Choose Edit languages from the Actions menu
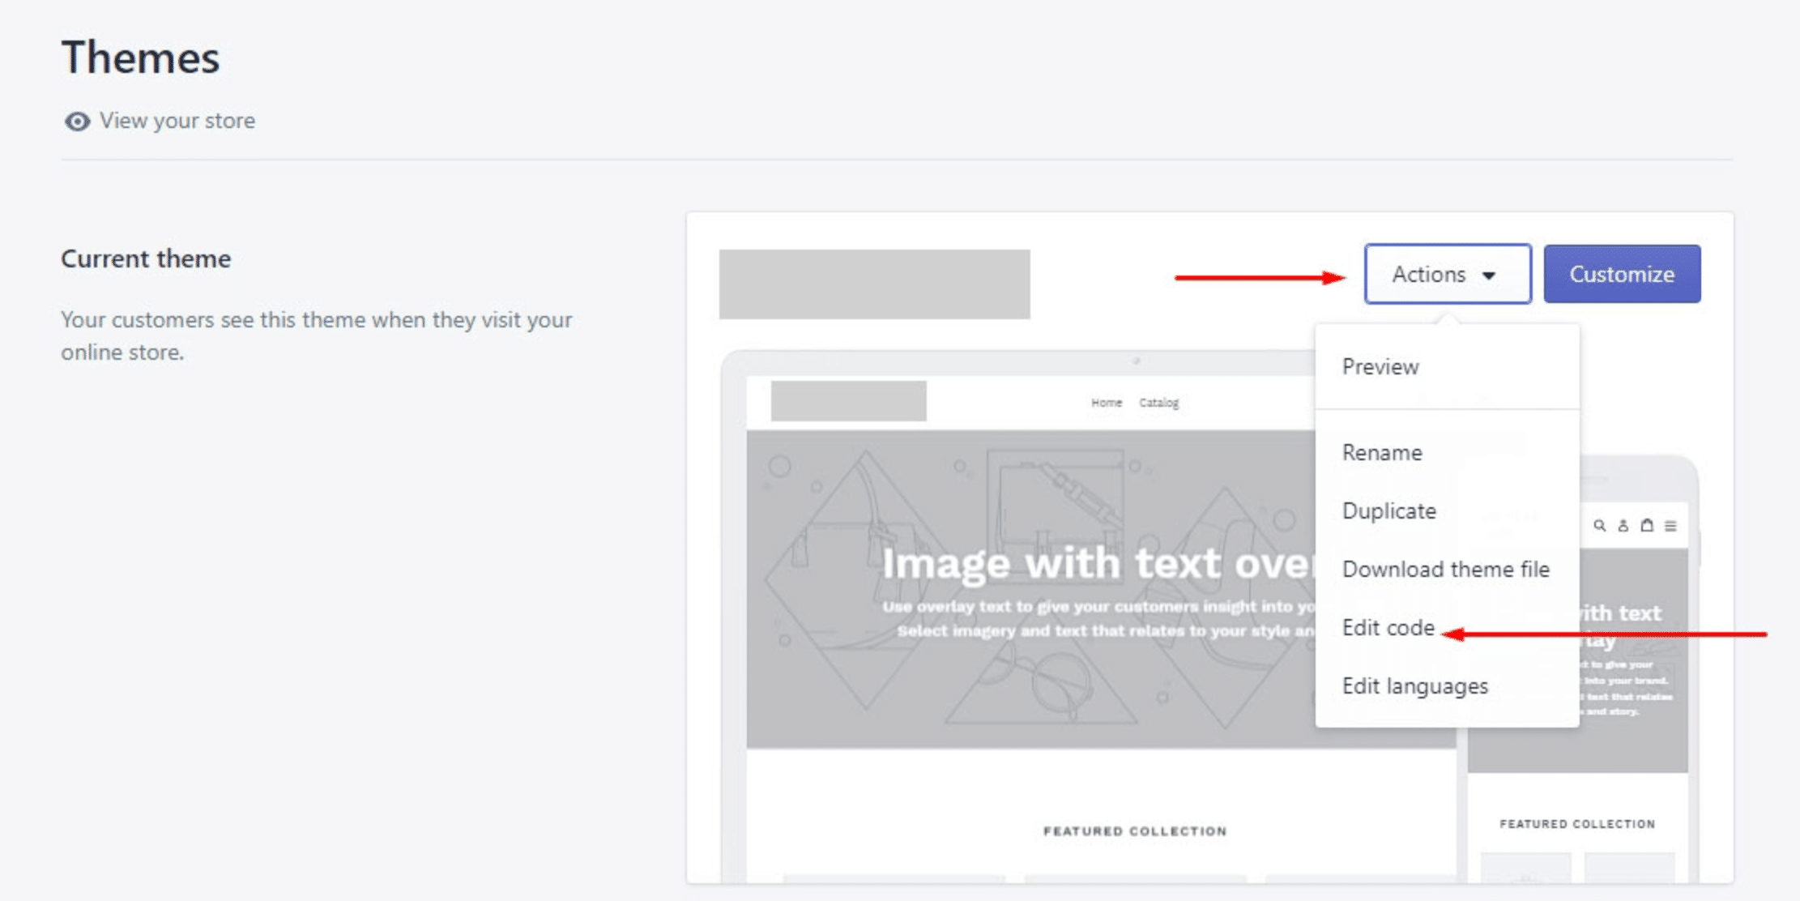Screen dimensions: 1800x901 (1415, 685)
